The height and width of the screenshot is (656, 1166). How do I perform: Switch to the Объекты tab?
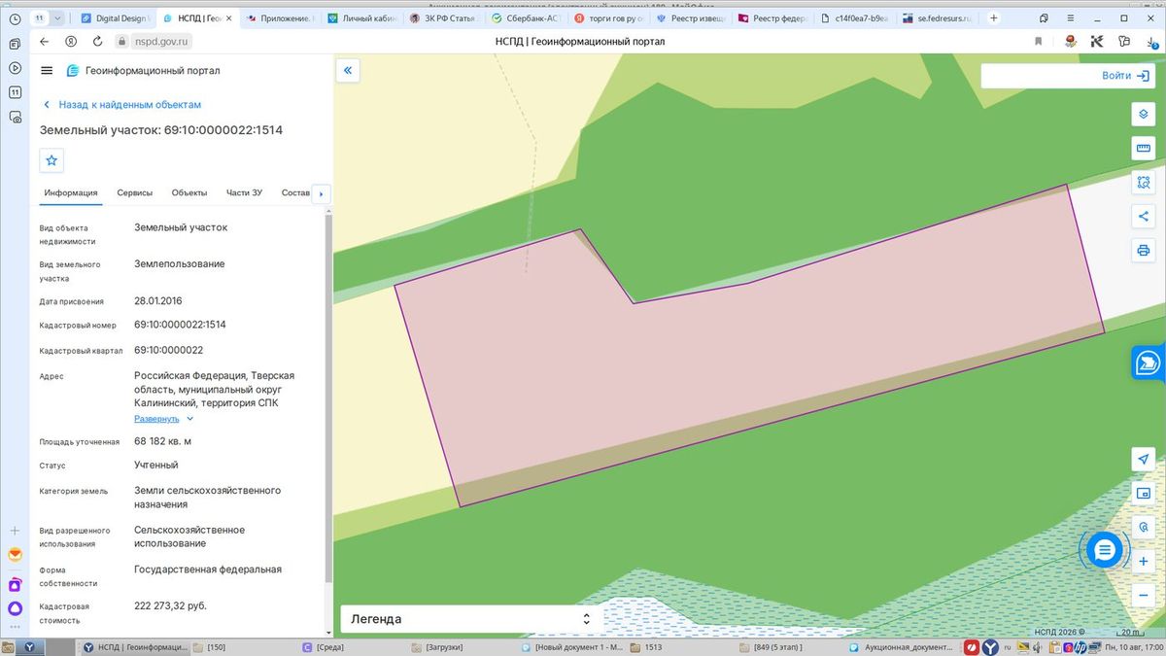pos(189,192)
